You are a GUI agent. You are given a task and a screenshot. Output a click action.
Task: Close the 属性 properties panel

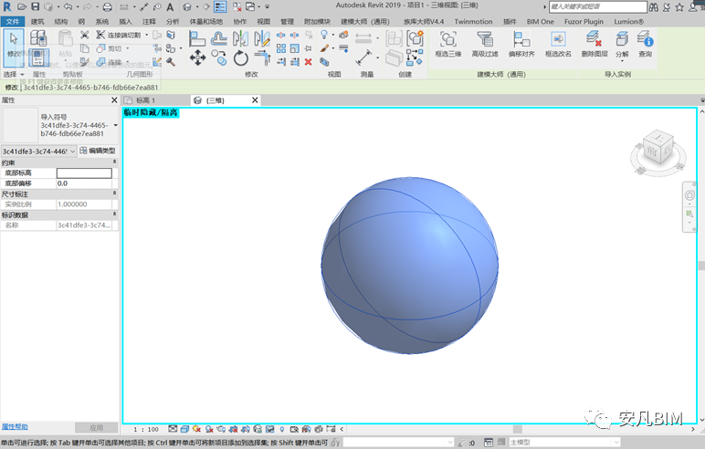[114, 99]
